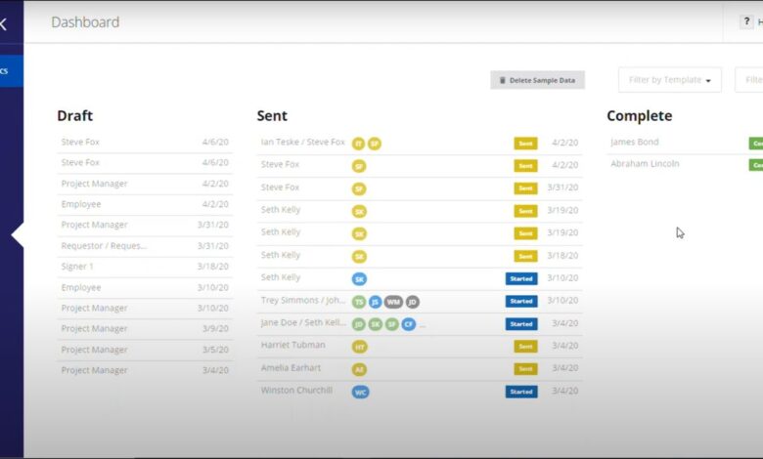Click the Draft column heading
The image size is (763, 459).
[75, 115]
